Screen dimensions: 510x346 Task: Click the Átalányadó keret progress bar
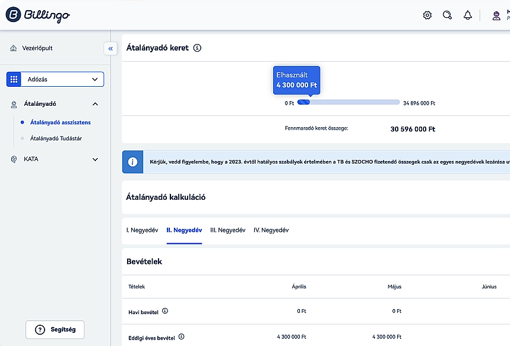coord(349,103)
